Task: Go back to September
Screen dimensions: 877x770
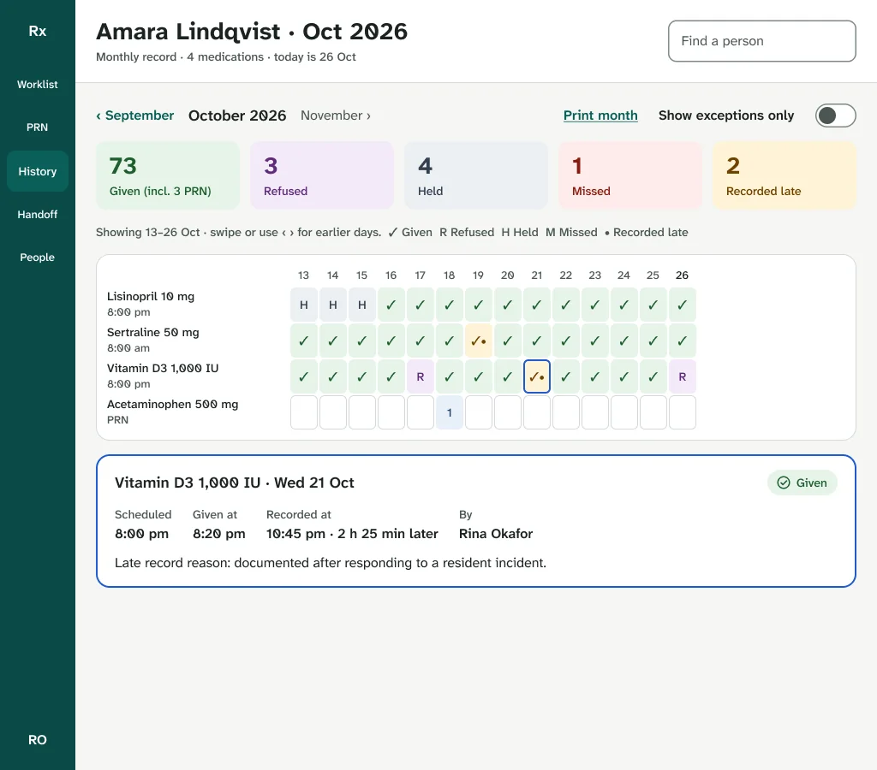Action: (x=134, y=115)
